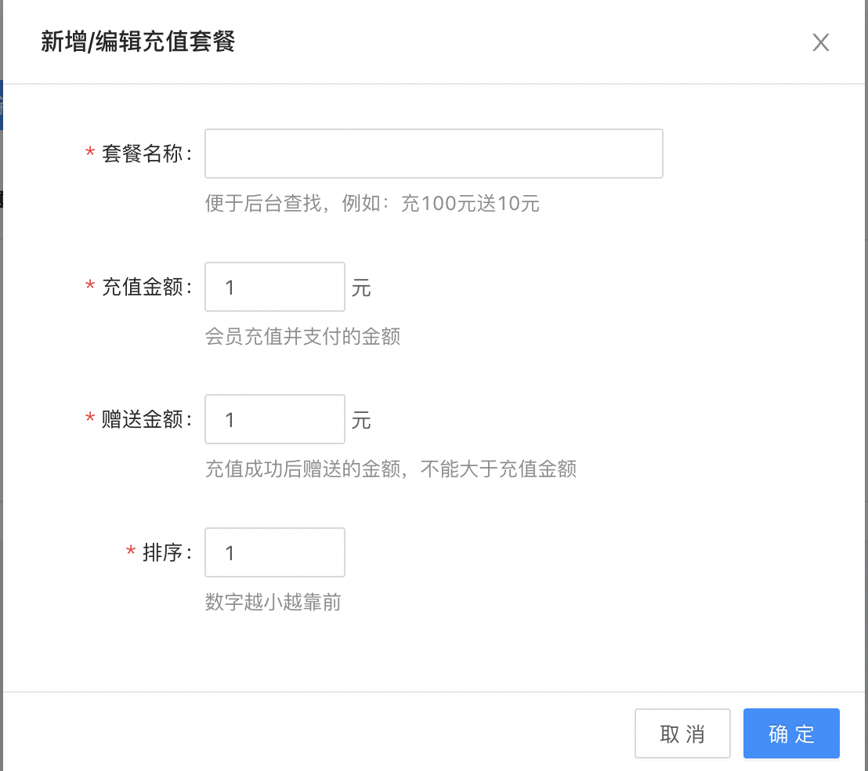Click the 套餐名称 field label
The width and height of the screenshot is (868, 771).
pos(143,154)
